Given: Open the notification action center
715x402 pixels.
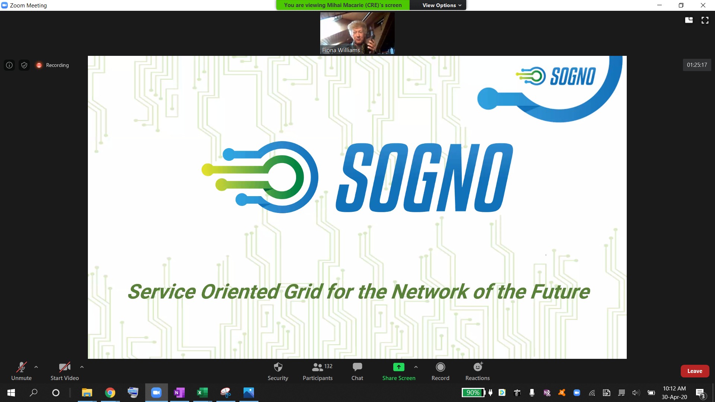Looking at the screenshot, I should pyautogui.click(x=700, y=393).
